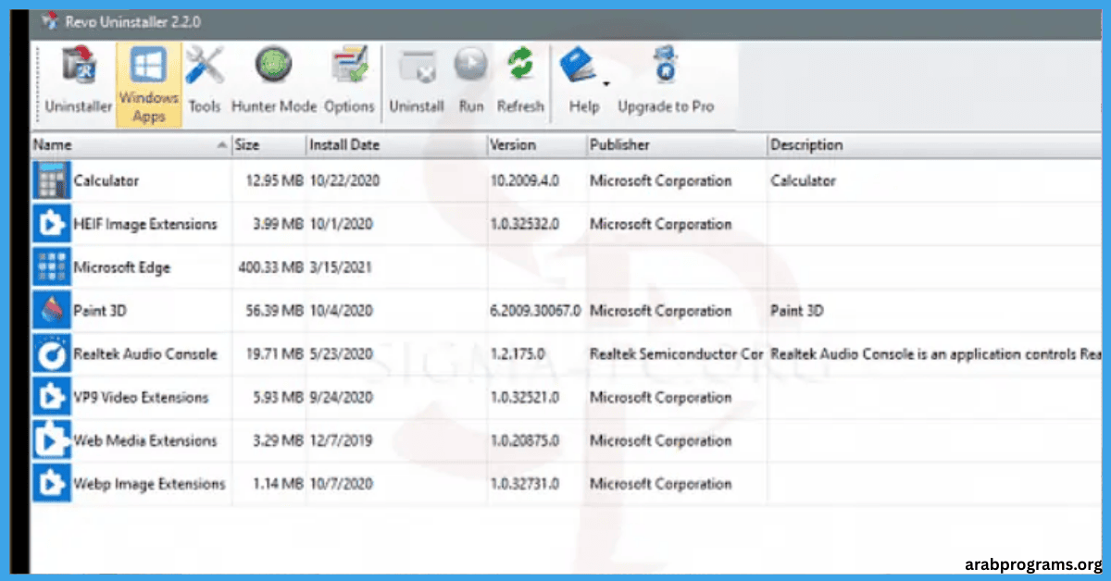This screenshot has height=581, width=1111.
Task: Select the Webp Image Extensions icon
Action: [50, 484]
